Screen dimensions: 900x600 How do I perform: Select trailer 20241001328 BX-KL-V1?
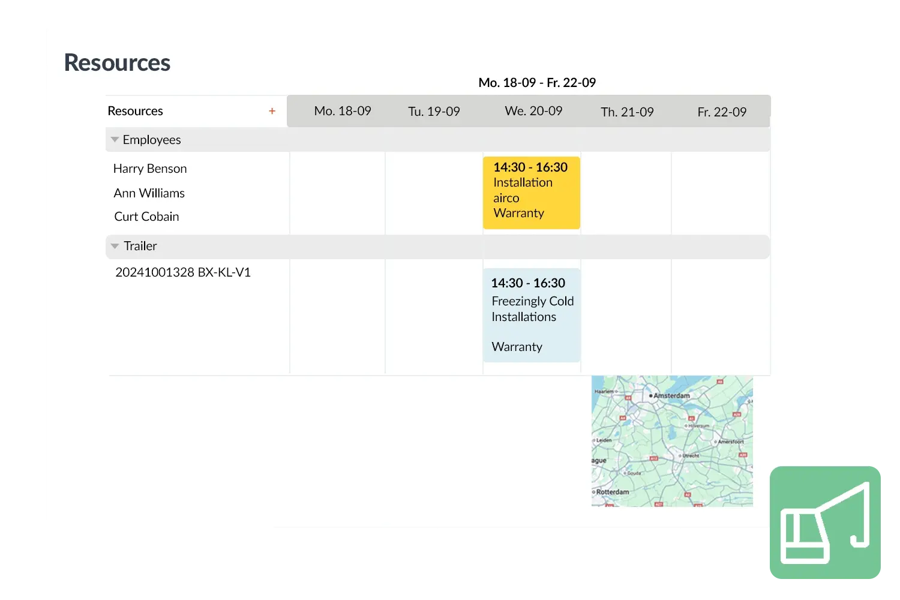click(x=183, y=272)
